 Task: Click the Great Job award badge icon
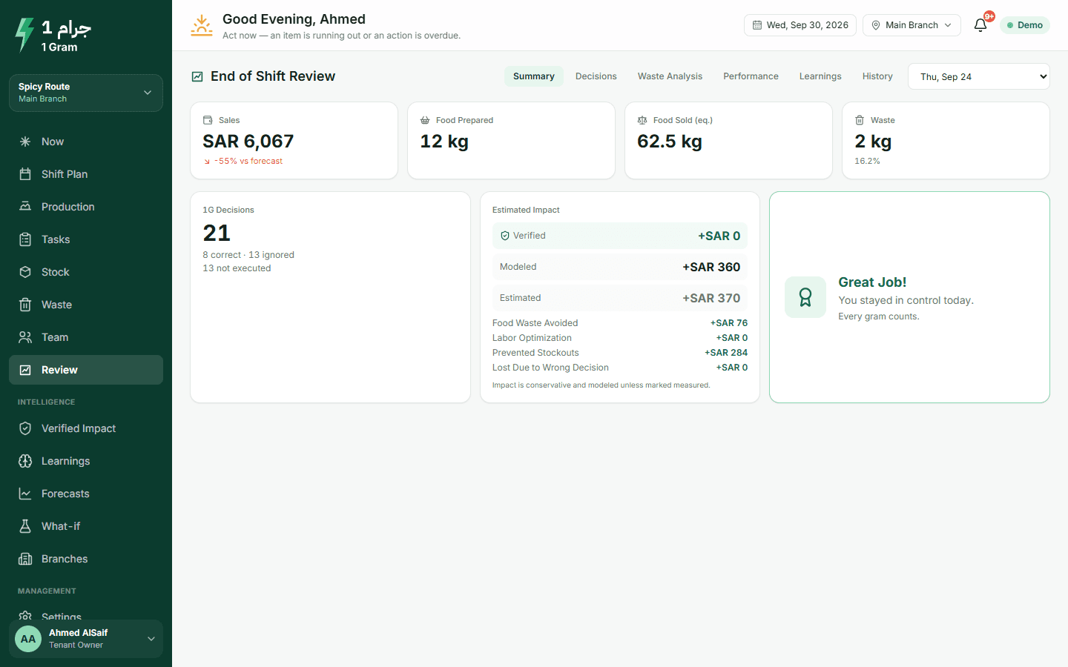tap(805, 297)
